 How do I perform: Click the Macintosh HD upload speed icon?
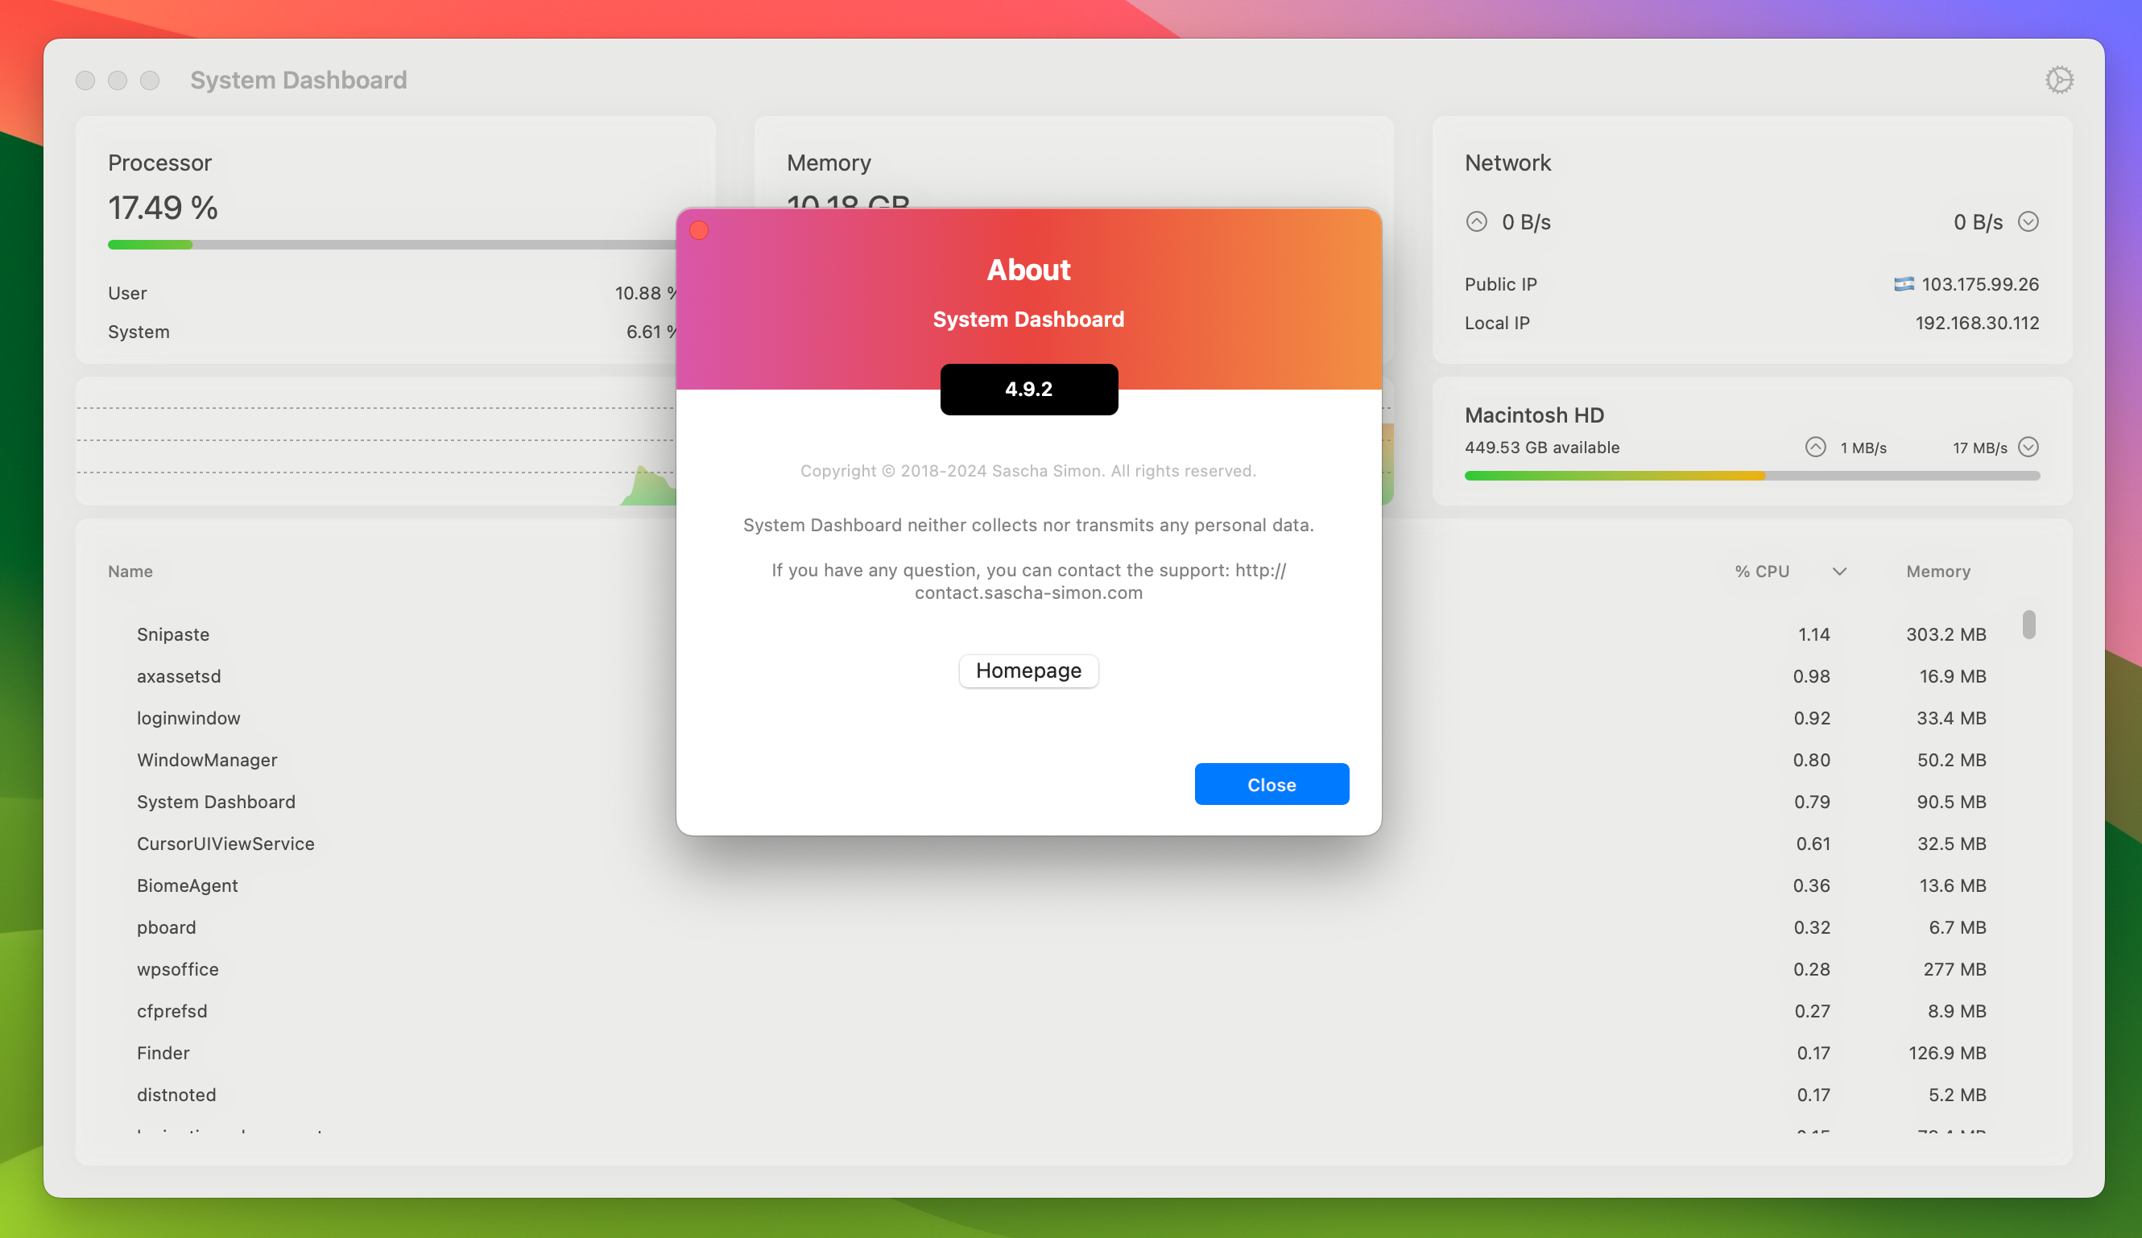click(1815, 445)
